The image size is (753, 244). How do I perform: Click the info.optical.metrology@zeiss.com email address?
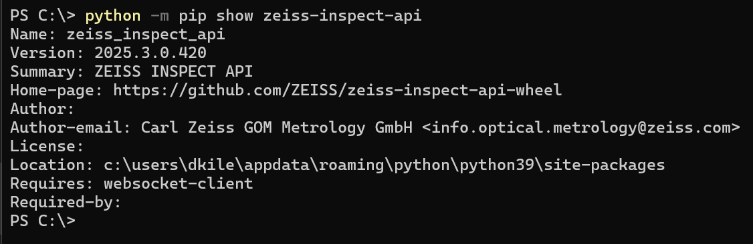point(581,128)
